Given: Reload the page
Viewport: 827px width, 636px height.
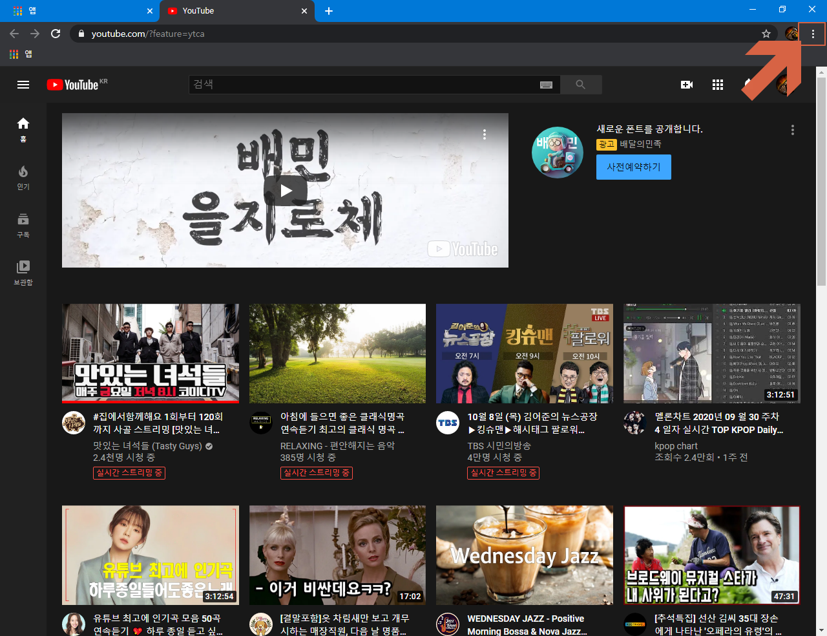Looking at the screenshot, I should point(56,34).
